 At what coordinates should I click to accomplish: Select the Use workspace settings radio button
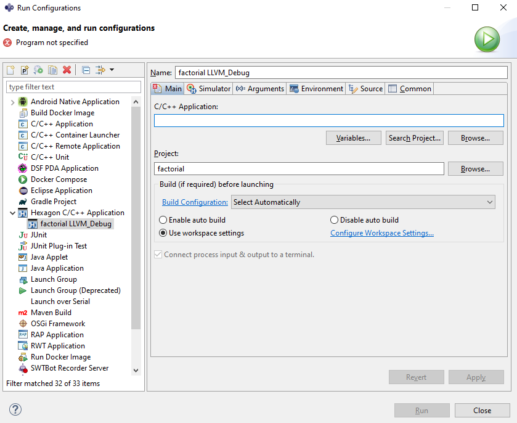coord(163,233)
